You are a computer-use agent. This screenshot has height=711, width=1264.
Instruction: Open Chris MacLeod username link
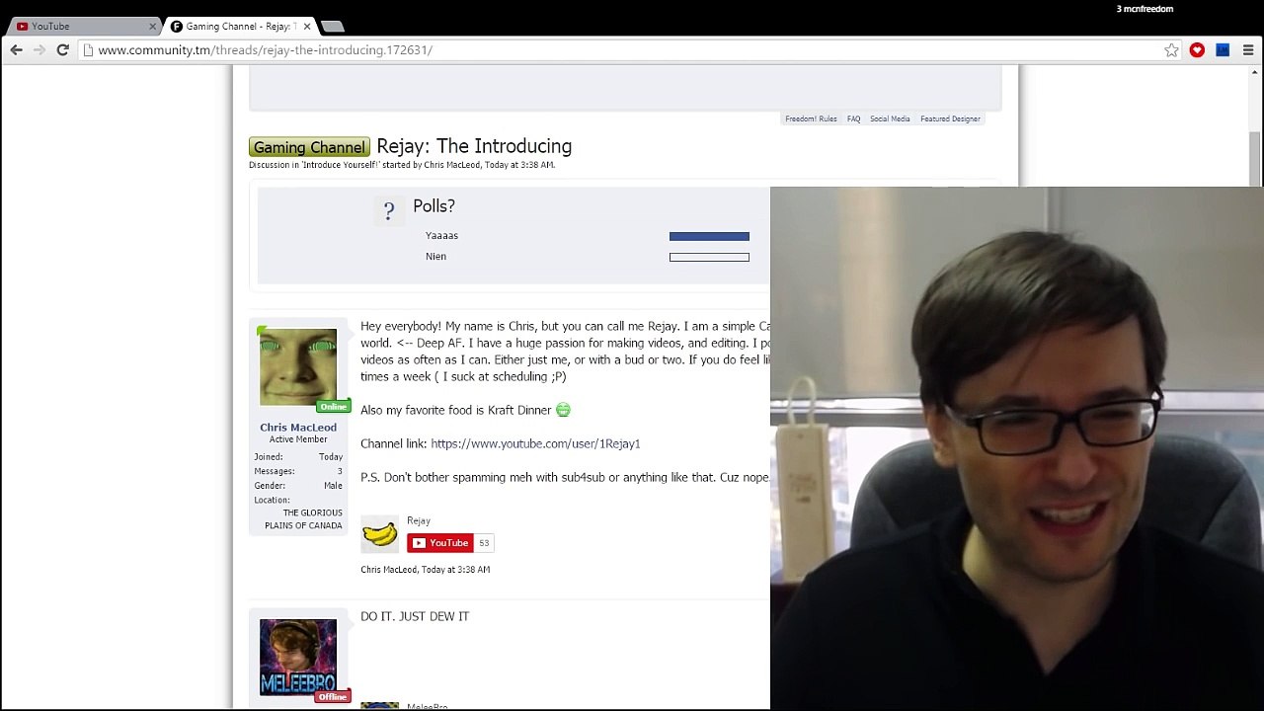click(298, 428)
